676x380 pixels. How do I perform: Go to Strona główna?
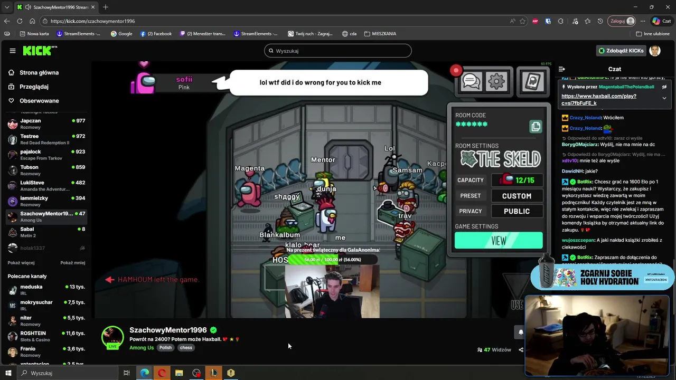click(x=39, y=73)
